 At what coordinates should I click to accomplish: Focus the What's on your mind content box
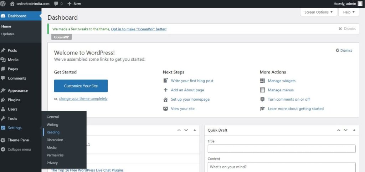click(x=282, y=167)
